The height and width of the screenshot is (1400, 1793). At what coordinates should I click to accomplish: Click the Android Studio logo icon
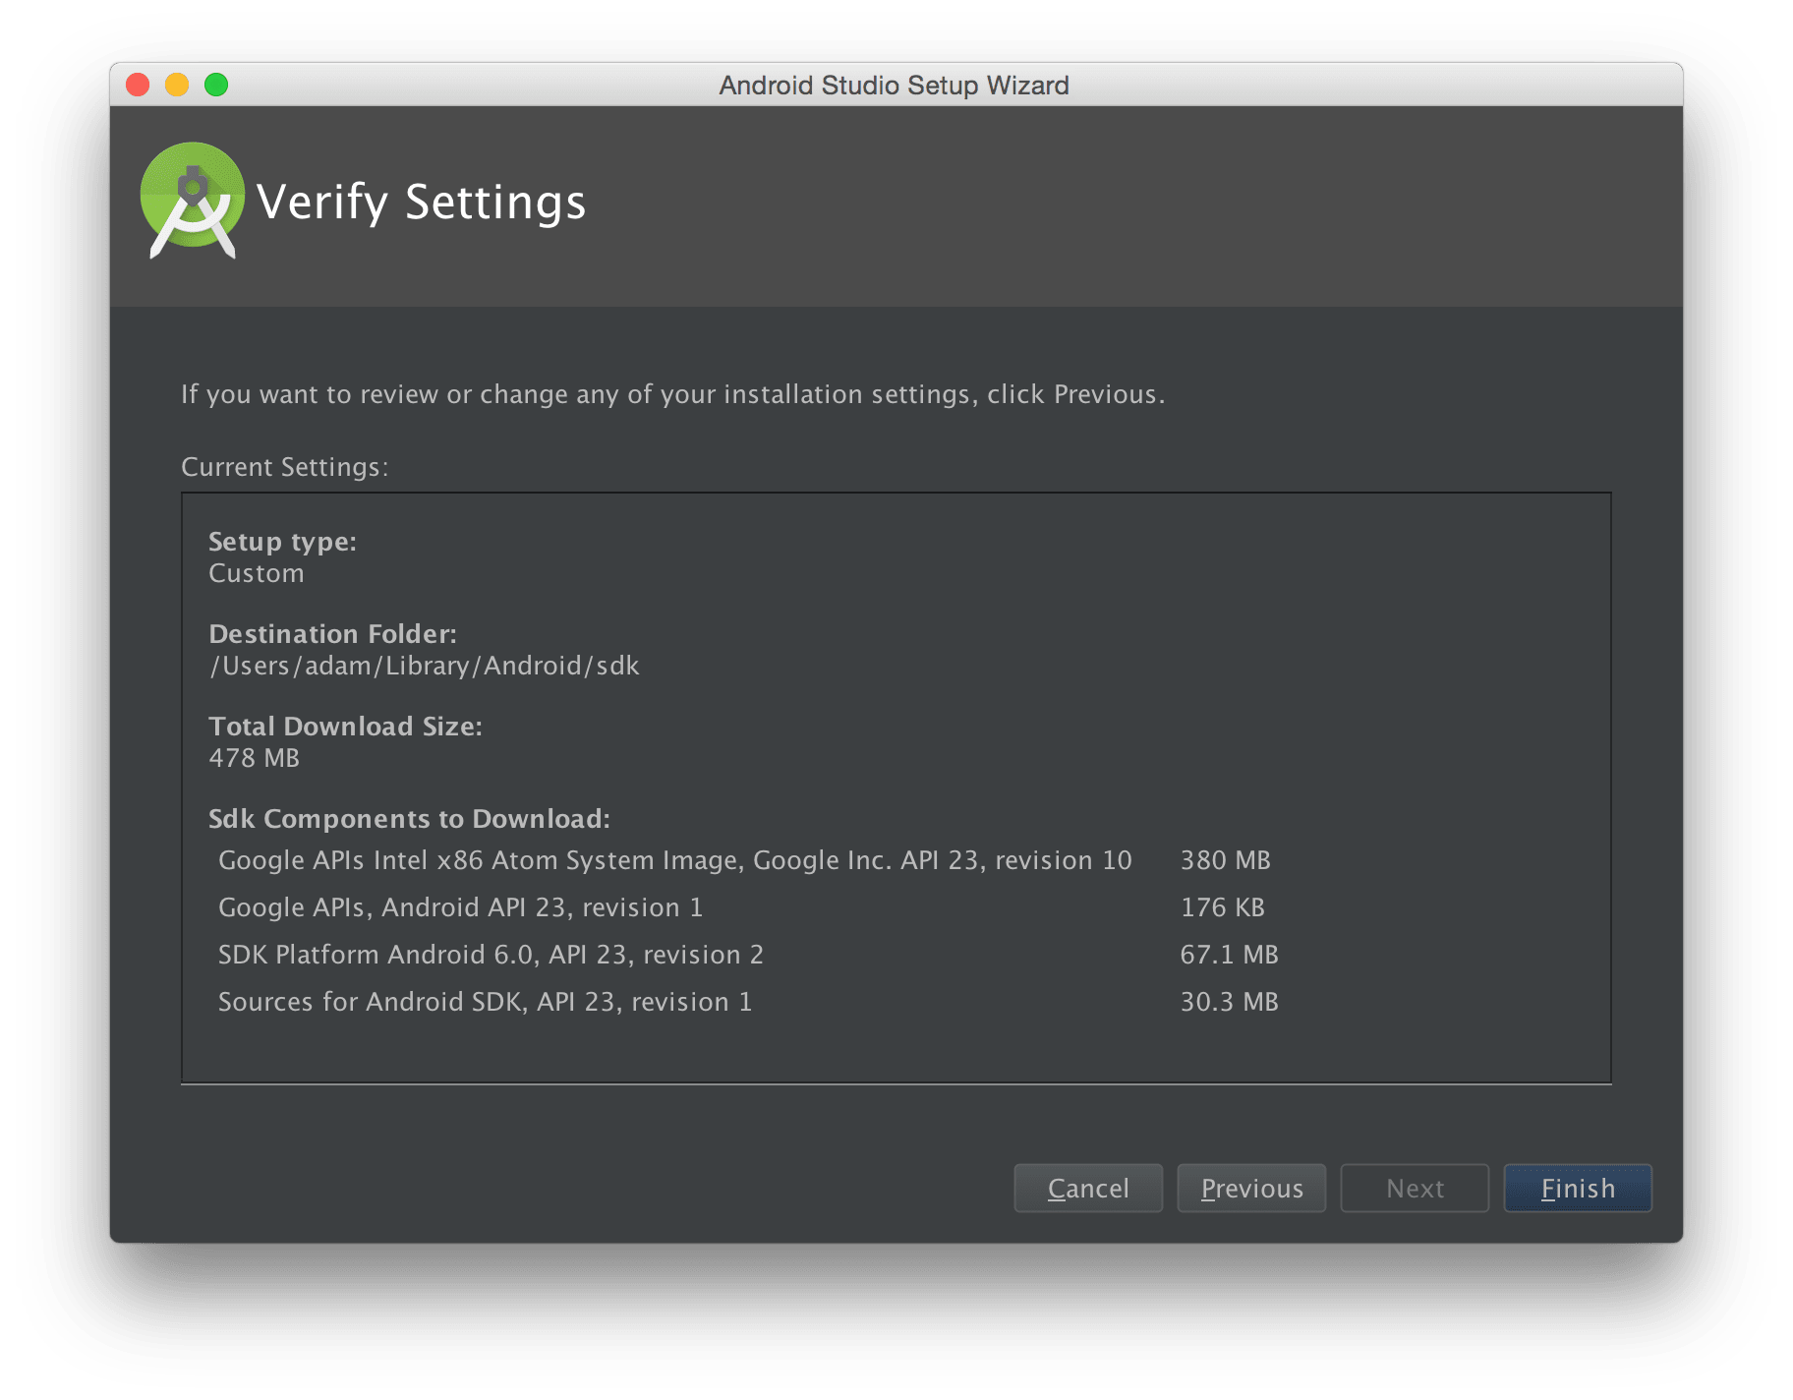(192, 202)
